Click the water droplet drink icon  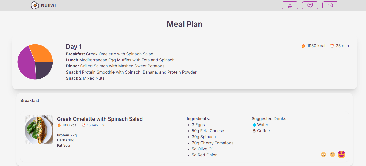coord(254,125)
